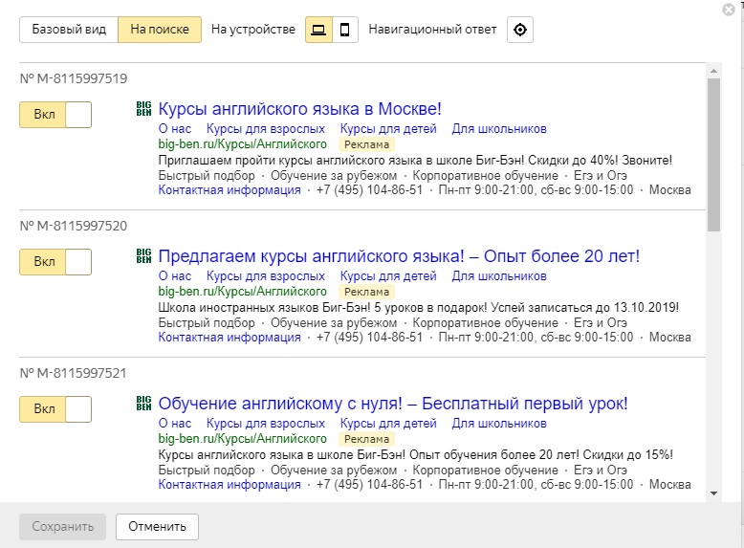The width and height of the screenshot is (744, 548).
Task: Click Big Ben favicon of third ad
Action: point(143,404)
